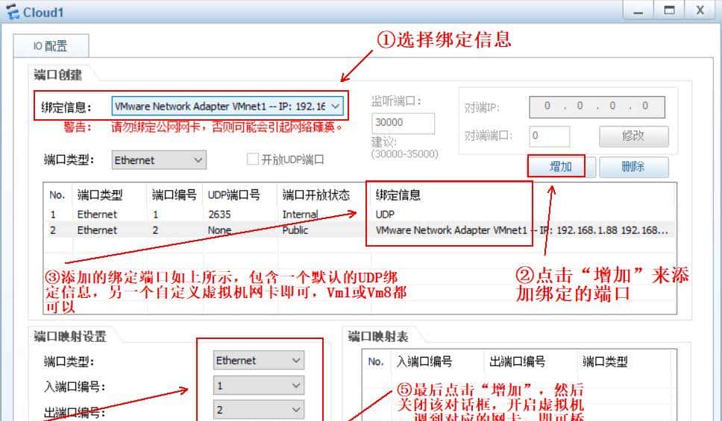Click the Internal status cell
This screenshot has height=421, width=722.
coord(301,215)
